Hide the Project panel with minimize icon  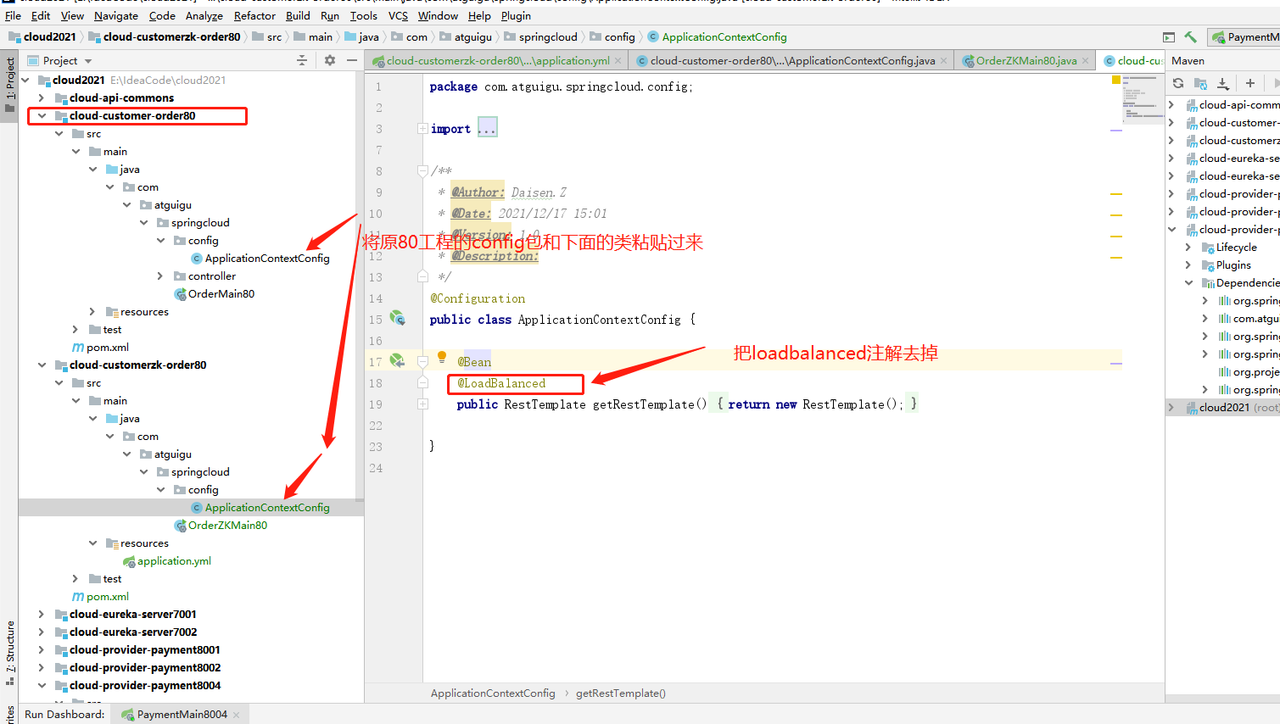click(352, 60)
